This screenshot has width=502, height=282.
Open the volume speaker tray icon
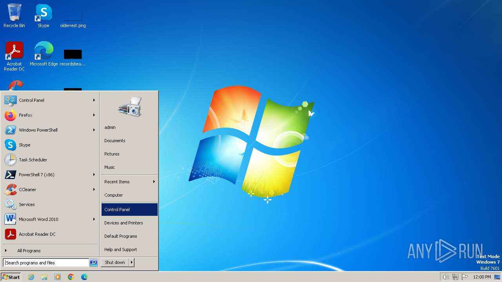(x=446, y=277)
